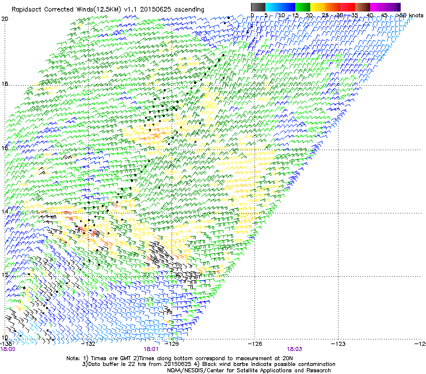This screenshot has width=426, height=374.
Task: Click the gray 0-5 knots legend swatch
Action: click(258, 7)
